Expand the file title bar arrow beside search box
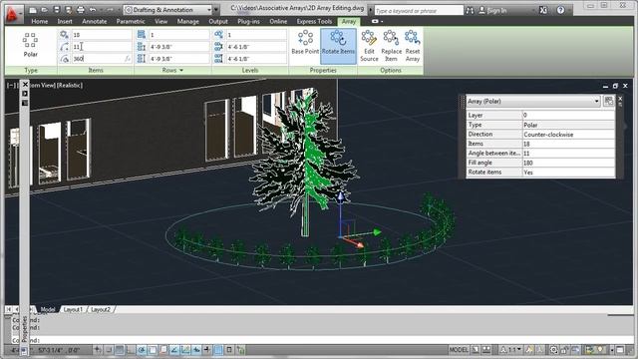 pyautogui.click(x=370, y=9)
